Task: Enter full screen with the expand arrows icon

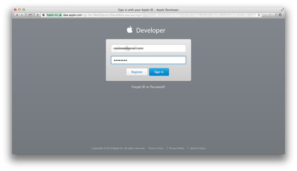Action: pyautogui.click(x=283, y=10)
